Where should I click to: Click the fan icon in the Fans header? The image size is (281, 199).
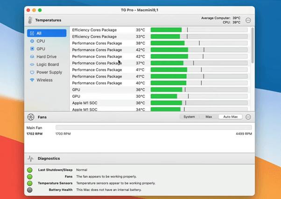(31, 117)
